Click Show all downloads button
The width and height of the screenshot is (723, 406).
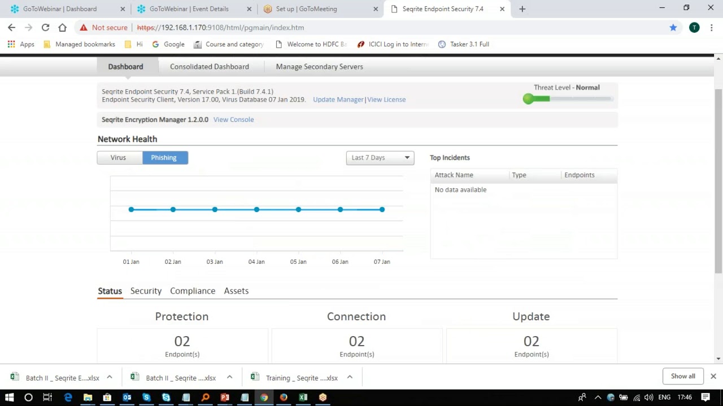[683, 376]
